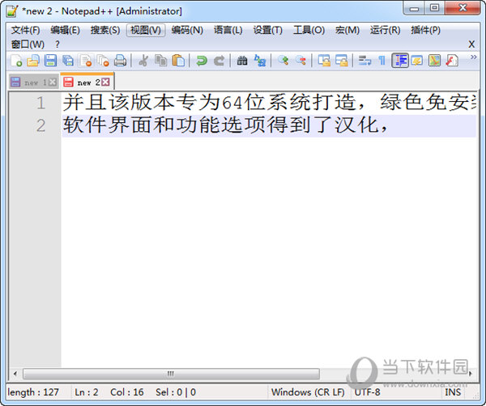Click UTF-8 encoding status entry

[x=367, y=392]
